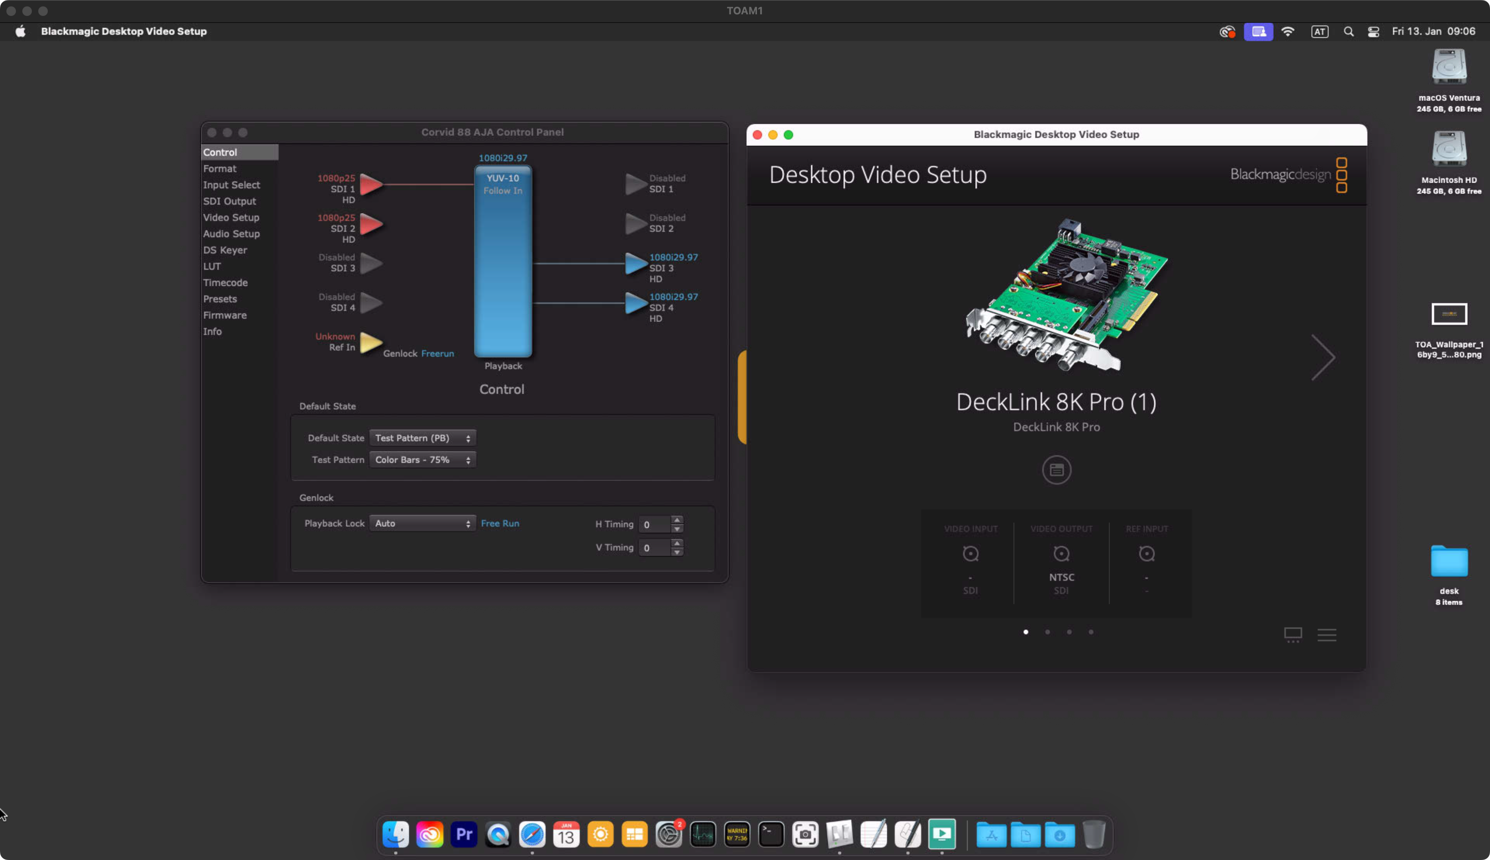Click the Free Run status beside Playback Lock
Image resolution: width=1490 pixels, height=860 pixels.
pos(500,524)
